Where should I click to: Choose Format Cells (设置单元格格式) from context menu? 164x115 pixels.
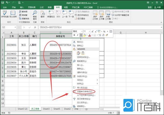[x=85, y=91]
